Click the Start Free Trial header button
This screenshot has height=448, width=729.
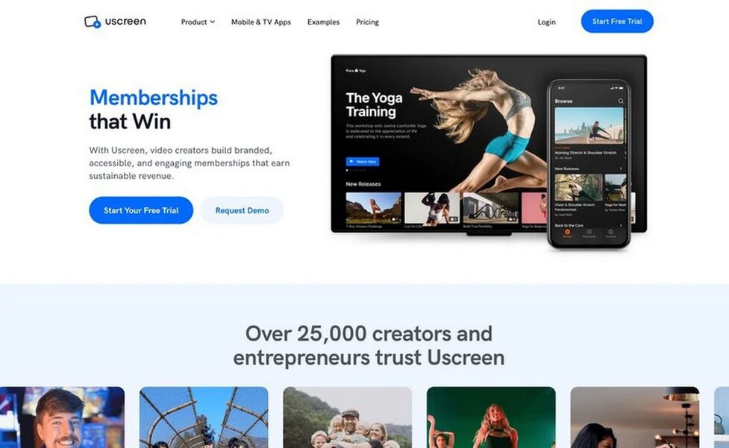click(x=617, y=22)
